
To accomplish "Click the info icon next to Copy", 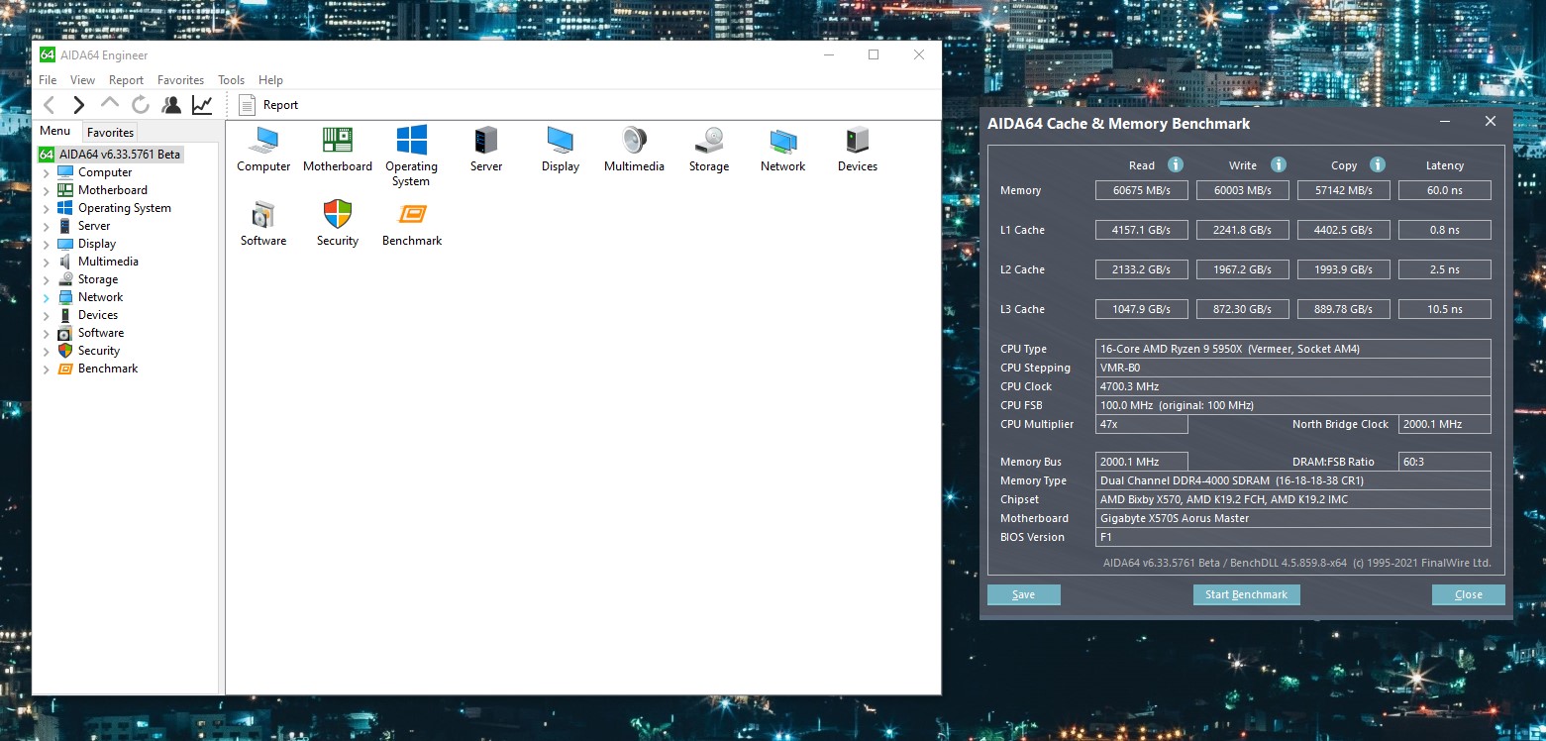I will 1378,165.
